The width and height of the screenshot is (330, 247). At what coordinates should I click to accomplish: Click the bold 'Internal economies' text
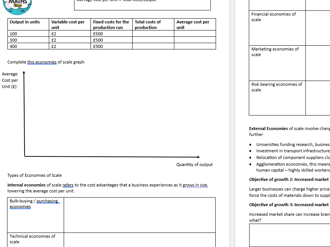tap(26, 185)
